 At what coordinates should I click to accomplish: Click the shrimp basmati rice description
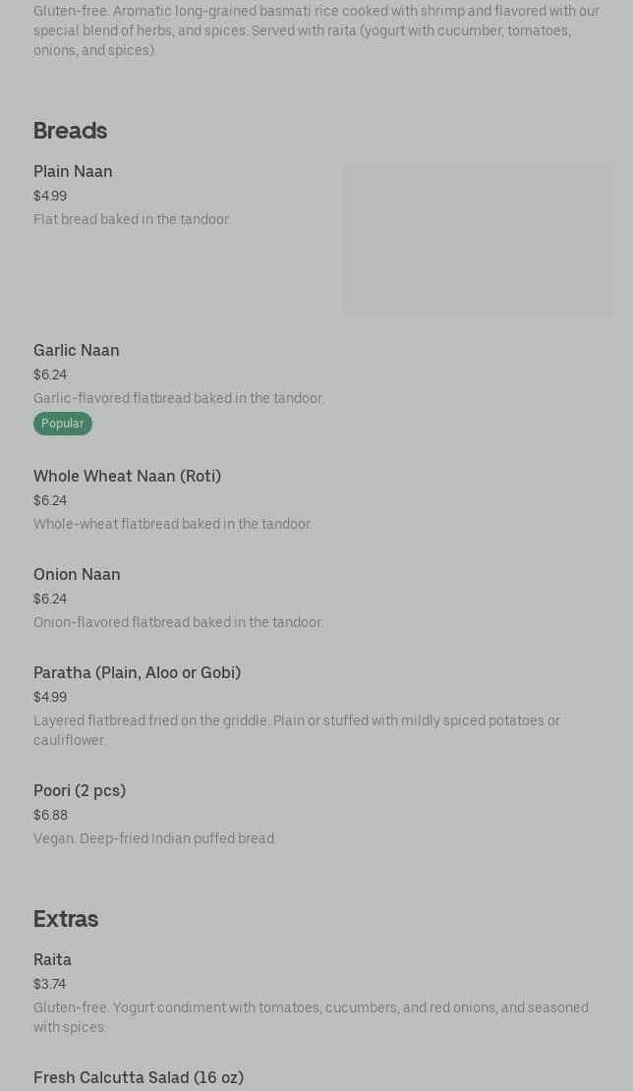(x=316, y=30)
